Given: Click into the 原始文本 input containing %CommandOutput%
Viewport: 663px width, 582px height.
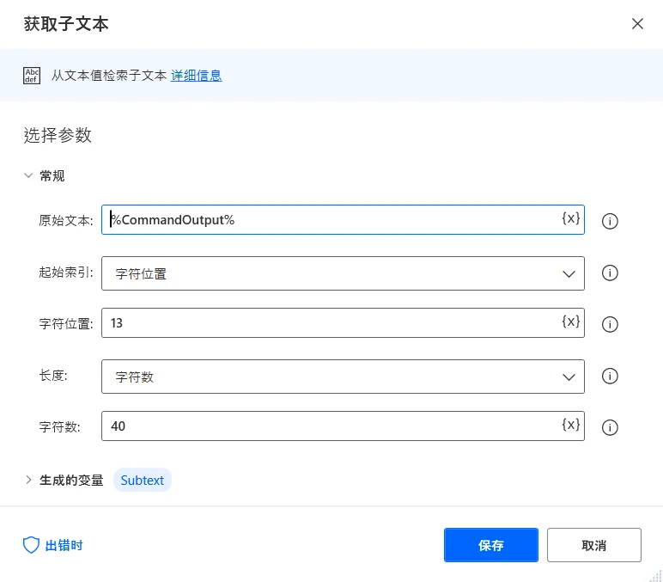Looking at the screenshot, I should pos(331,220).
